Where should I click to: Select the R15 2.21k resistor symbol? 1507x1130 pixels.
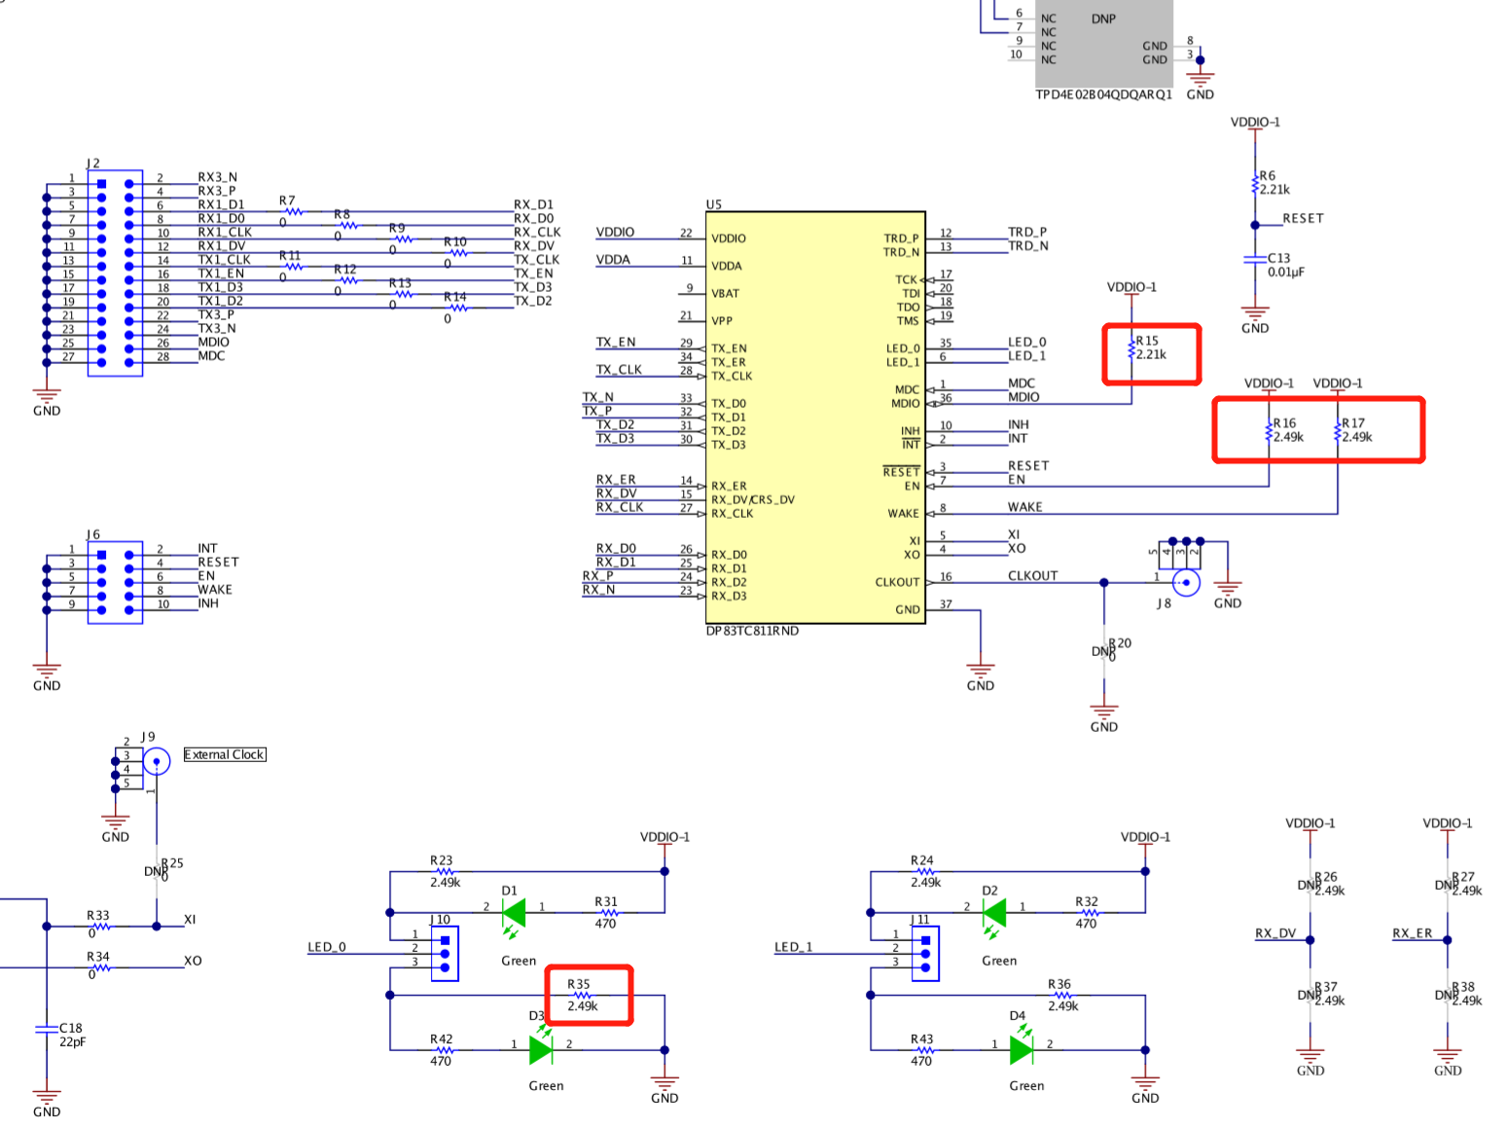coord(1131,347)
